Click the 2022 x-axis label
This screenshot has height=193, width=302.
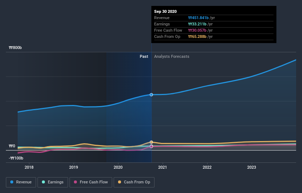pos(207,167)
